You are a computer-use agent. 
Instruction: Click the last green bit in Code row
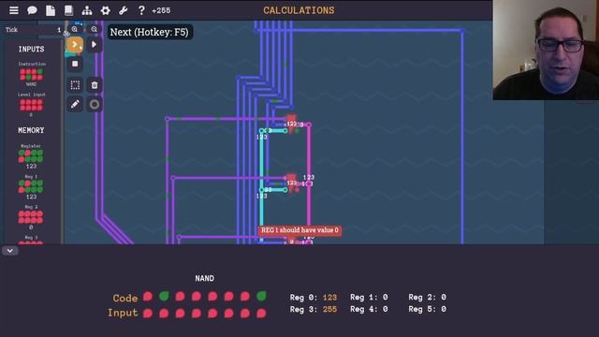[x=262, y=296]
